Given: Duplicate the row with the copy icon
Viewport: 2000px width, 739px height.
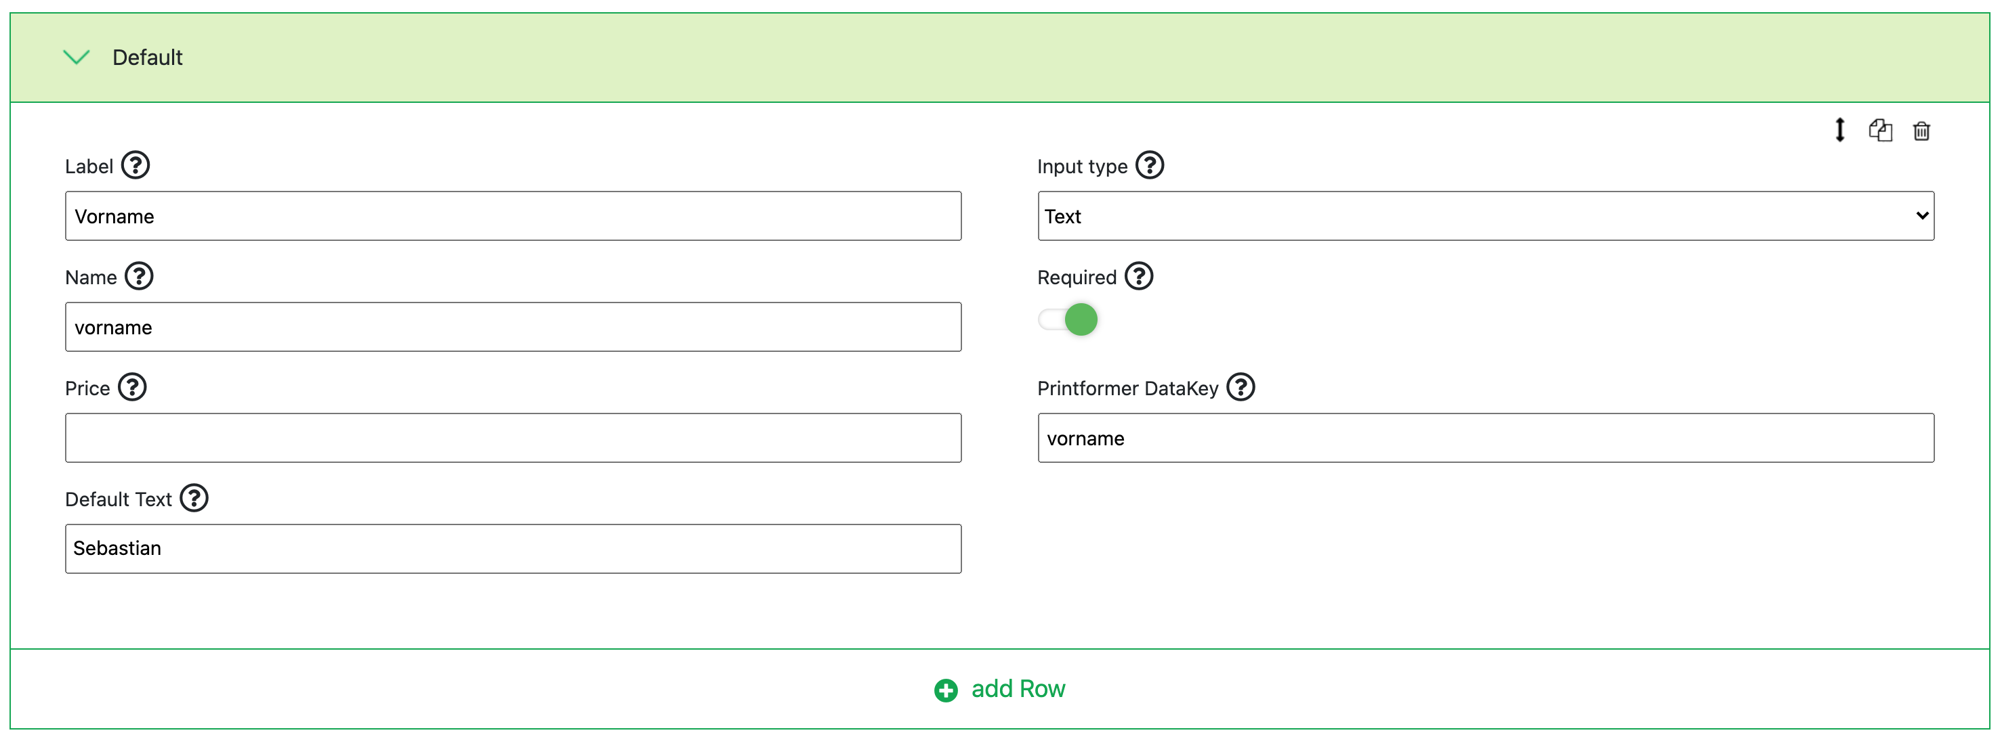Looking at the screenshot, I should click(x=1879, y=129).
